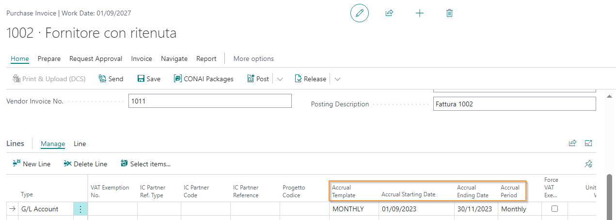Image resolution: width=616 pixels, height=220 pixels.
Task: Click Select items...
Action: (145, 164)
